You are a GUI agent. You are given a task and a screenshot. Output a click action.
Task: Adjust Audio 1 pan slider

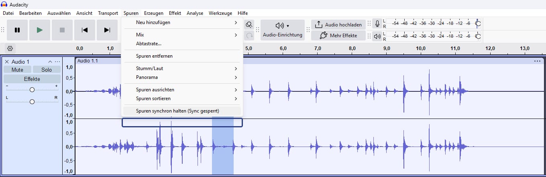tap(32, 102)
